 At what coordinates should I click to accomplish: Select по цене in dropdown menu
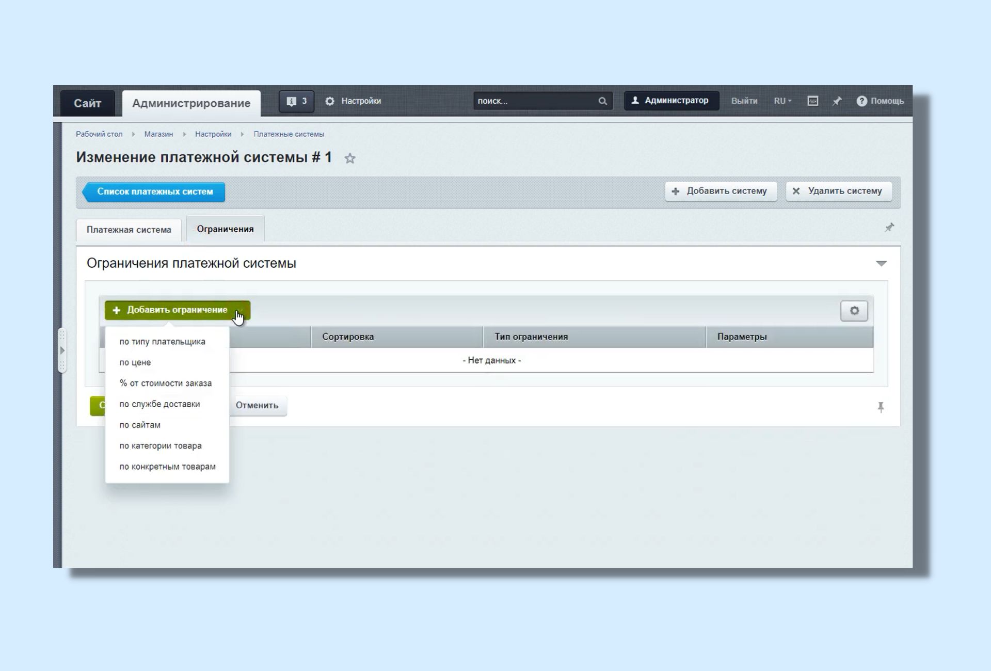135,362
